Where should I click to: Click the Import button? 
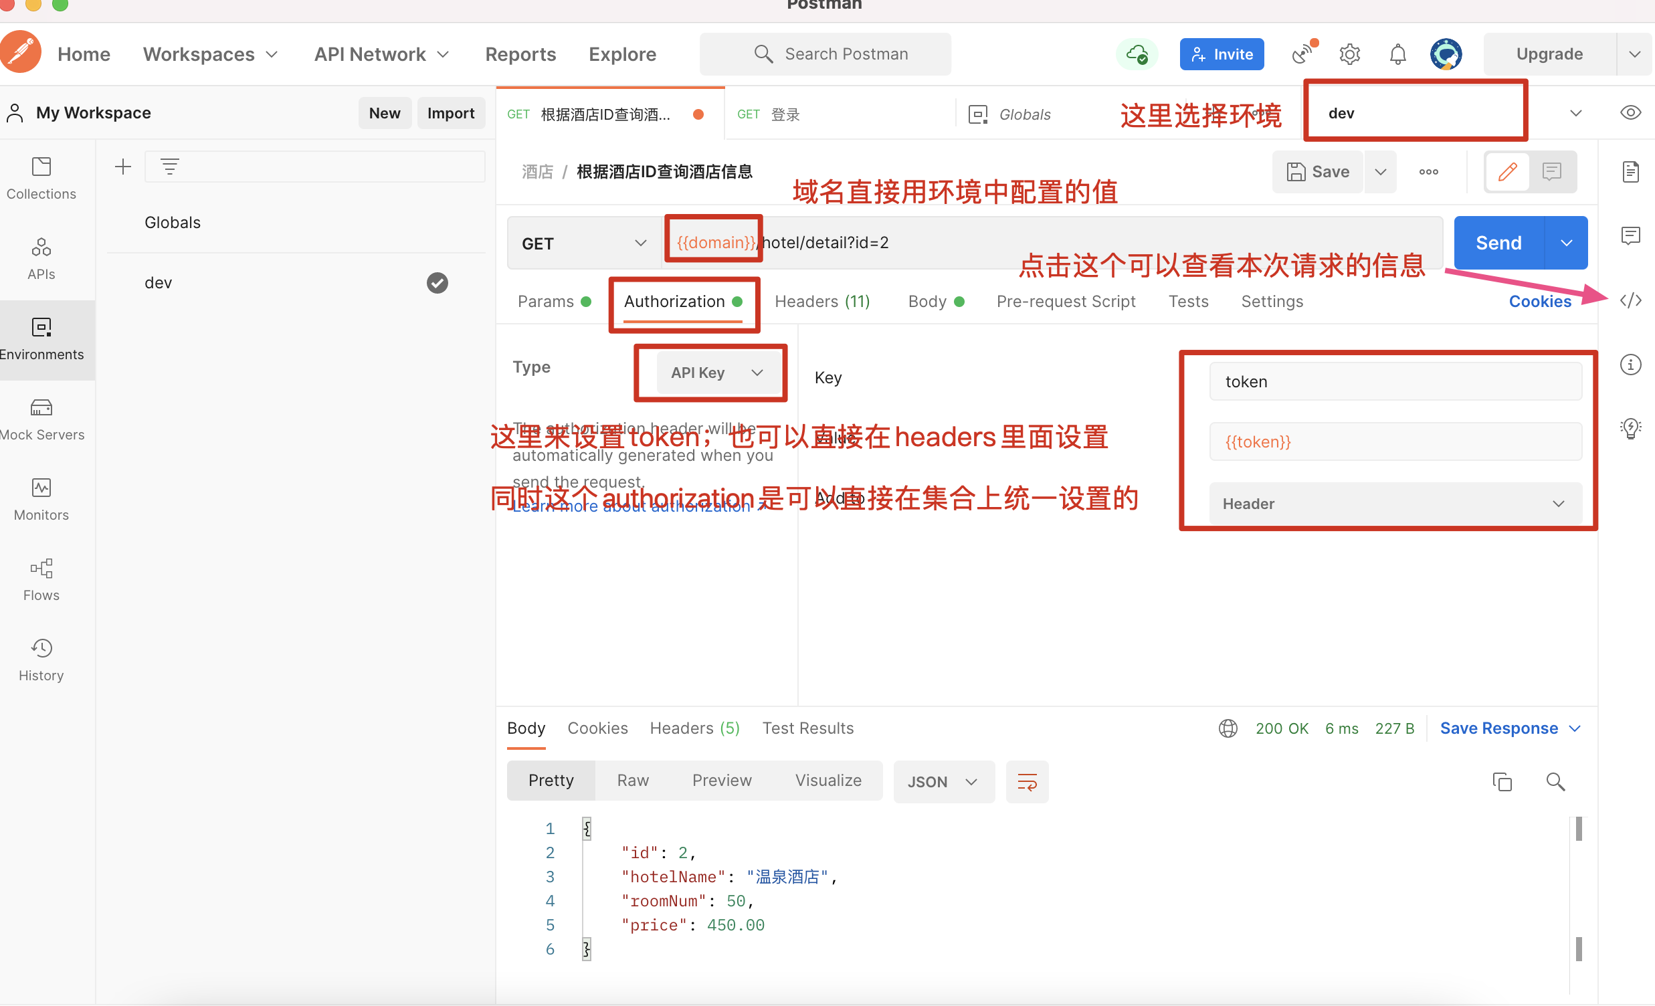tap(451, 113)
